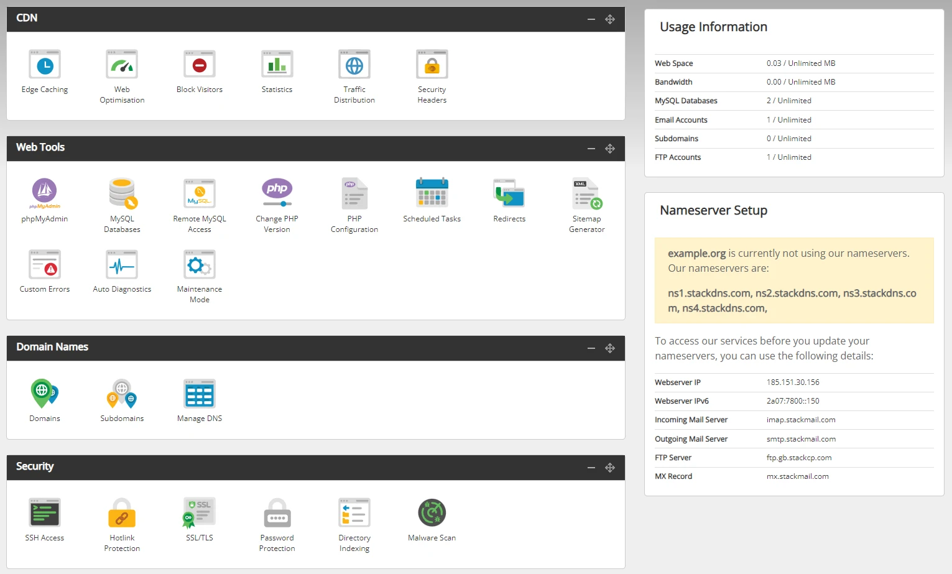Open Manage DNS

200,393
